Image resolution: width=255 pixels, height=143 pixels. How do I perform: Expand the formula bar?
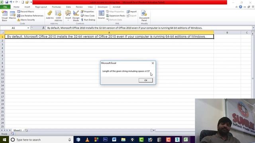tap(253, 28)
